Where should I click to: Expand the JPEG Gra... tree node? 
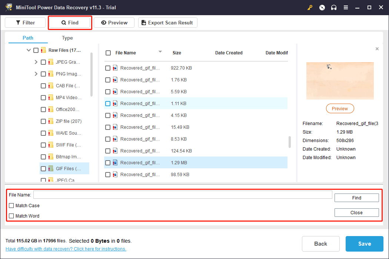(36, 62)
